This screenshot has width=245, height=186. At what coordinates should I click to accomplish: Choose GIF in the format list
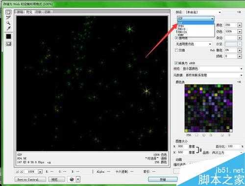pyautogui.click(x=196, y=23)
